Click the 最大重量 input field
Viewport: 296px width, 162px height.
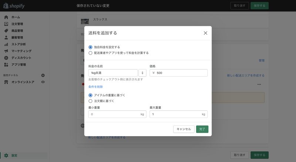point(178,114)
